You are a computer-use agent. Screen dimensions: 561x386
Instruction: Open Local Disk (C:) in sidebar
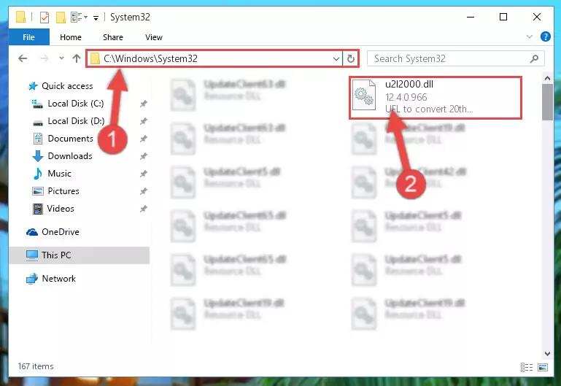coord(75,104)
